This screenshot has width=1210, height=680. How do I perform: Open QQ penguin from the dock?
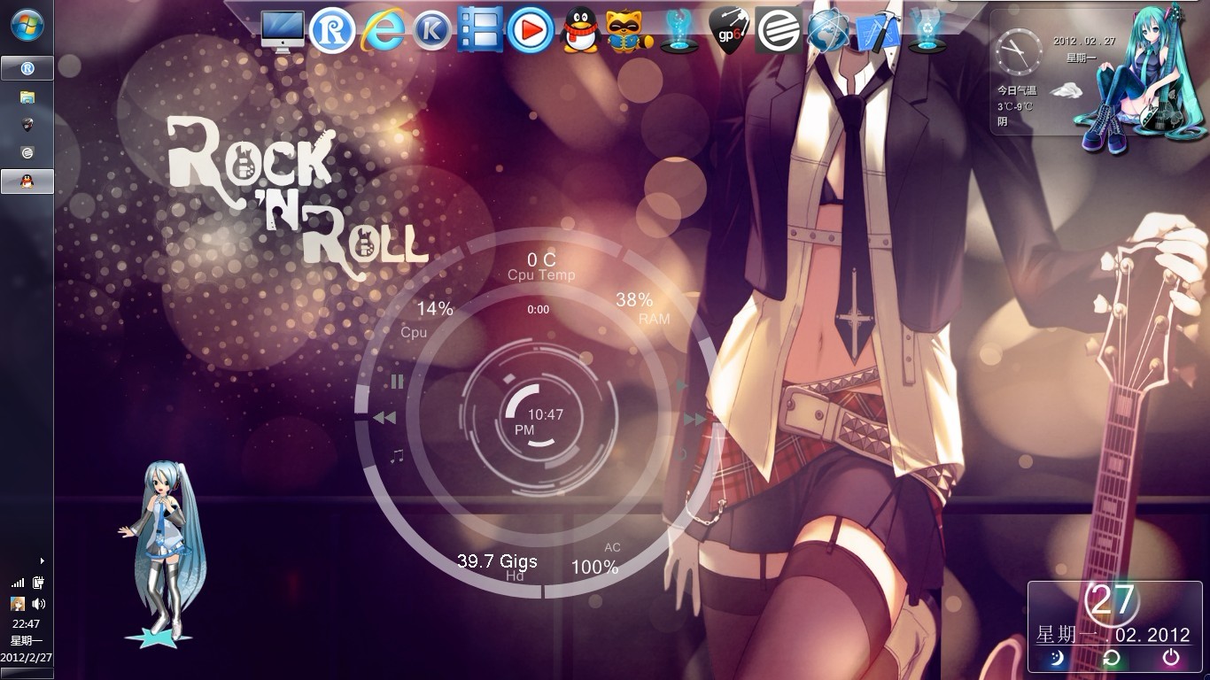[x=580, y=31]
